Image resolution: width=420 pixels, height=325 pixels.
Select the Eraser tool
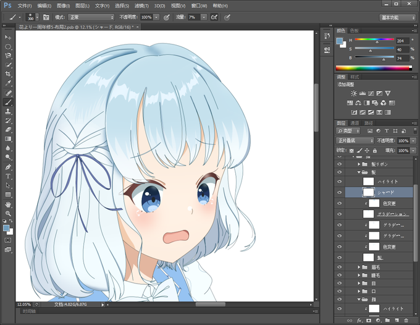pyautogui.click(x=8, y=130)
